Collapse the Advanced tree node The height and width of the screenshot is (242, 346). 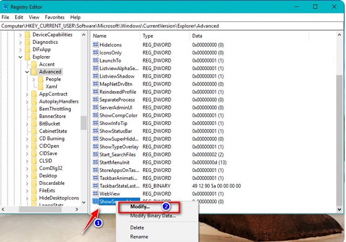coord(27,72)
